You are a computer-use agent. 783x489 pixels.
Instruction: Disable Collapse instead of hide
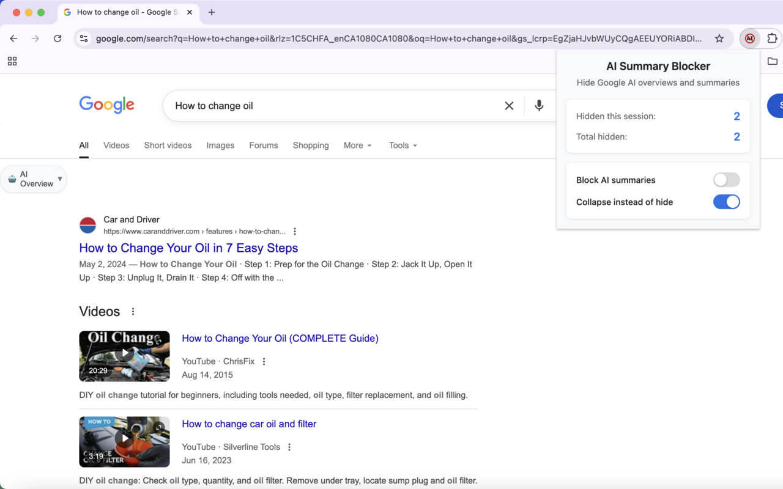726,202
